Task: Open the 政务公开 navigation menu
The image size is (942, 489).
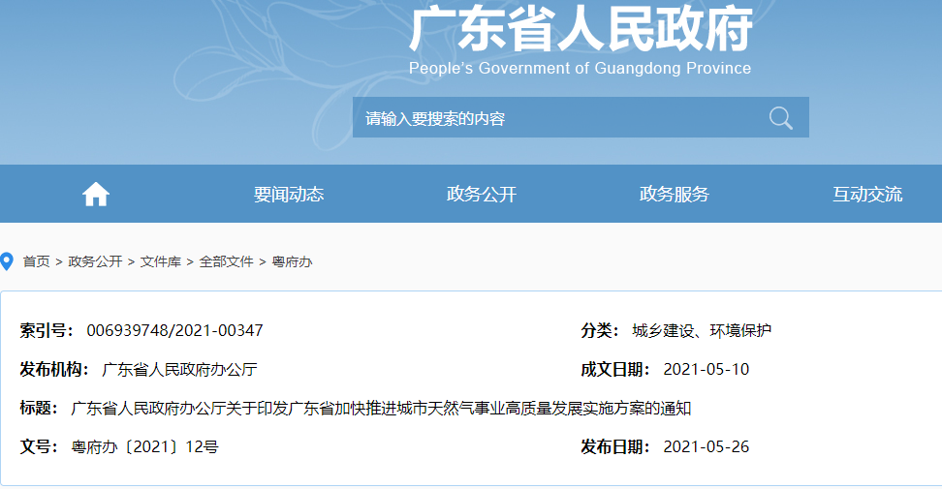Action: [x=482, y=194]
